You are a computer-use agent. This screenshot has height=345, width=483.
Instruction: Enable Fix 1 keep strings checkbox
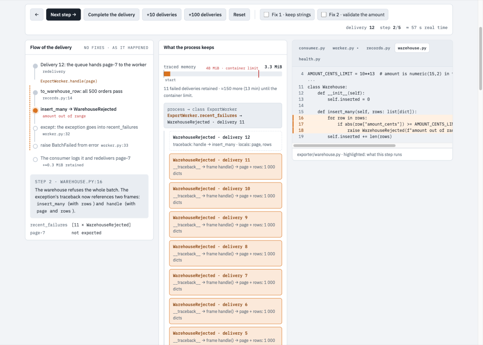266,14
